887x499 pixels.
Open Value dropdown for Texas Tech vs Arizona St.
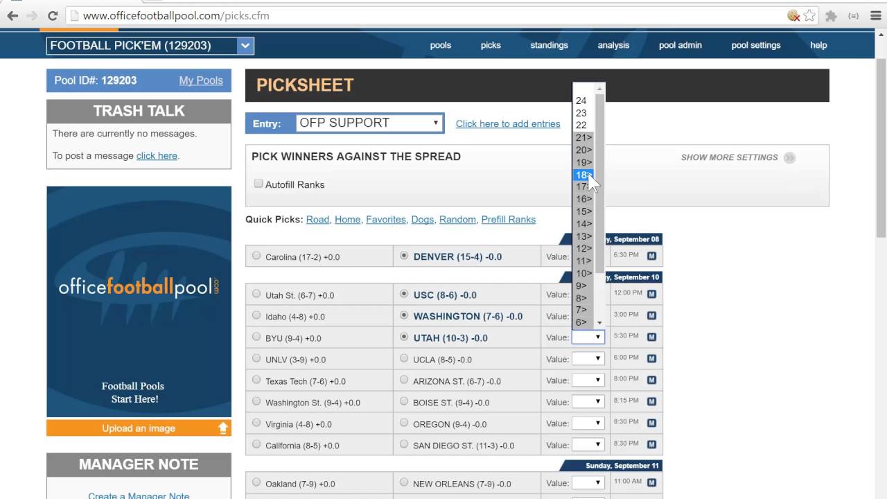pyautogui.click(x=588, y=380)
